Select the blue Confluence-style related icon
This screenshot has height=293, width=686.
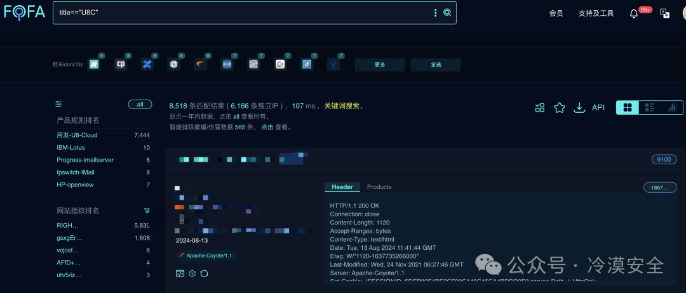pos(147,65)
